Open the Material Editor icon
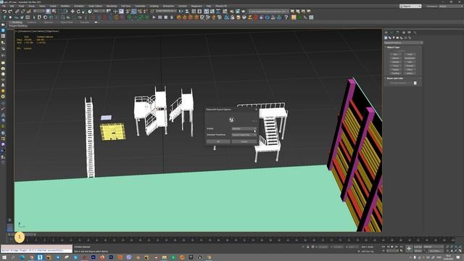464x261 pixels. point(225,12)
